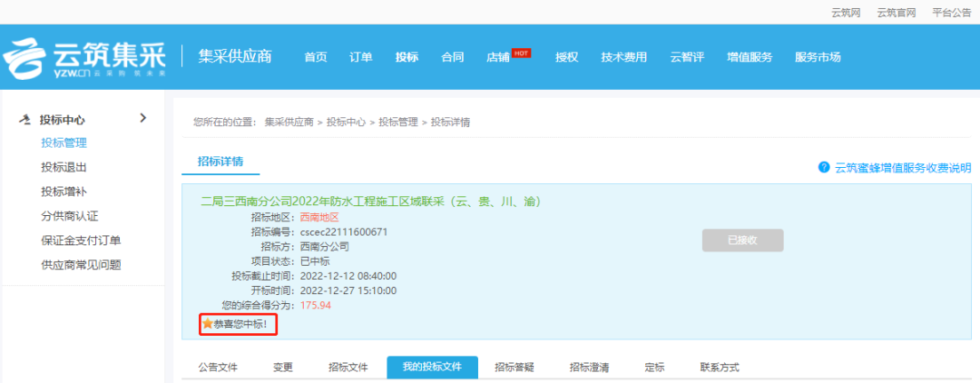Open the 招标详情 tab heading
980x383 pixels.
(x=220, y=162)
